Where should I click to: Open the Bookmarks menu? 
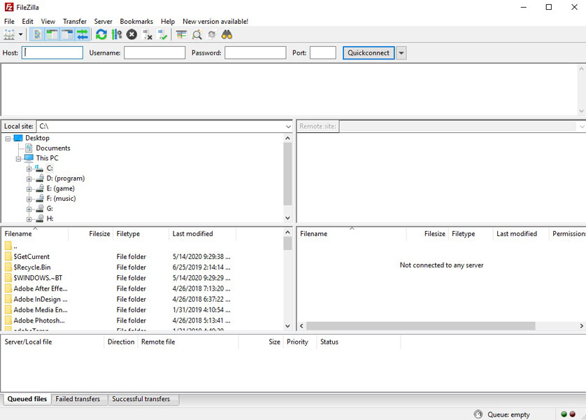click(x=136, y=21)
